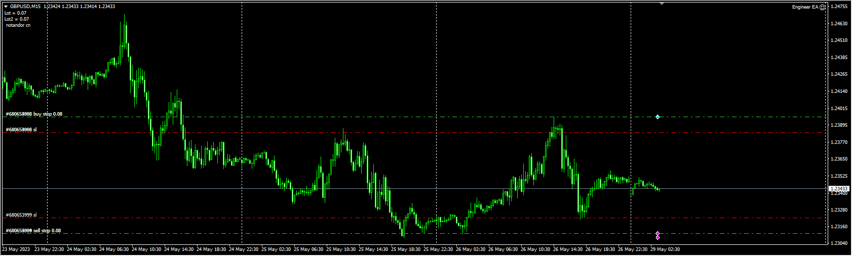The height and width of the screenshot is (256, 852).
Task: Click the 1.24755 price scale value
Action: [839, 7]
